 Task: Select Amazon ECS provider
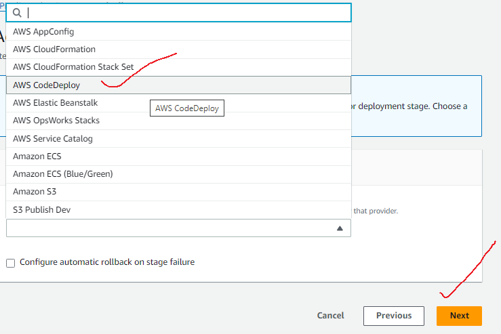tap(178, 156)
